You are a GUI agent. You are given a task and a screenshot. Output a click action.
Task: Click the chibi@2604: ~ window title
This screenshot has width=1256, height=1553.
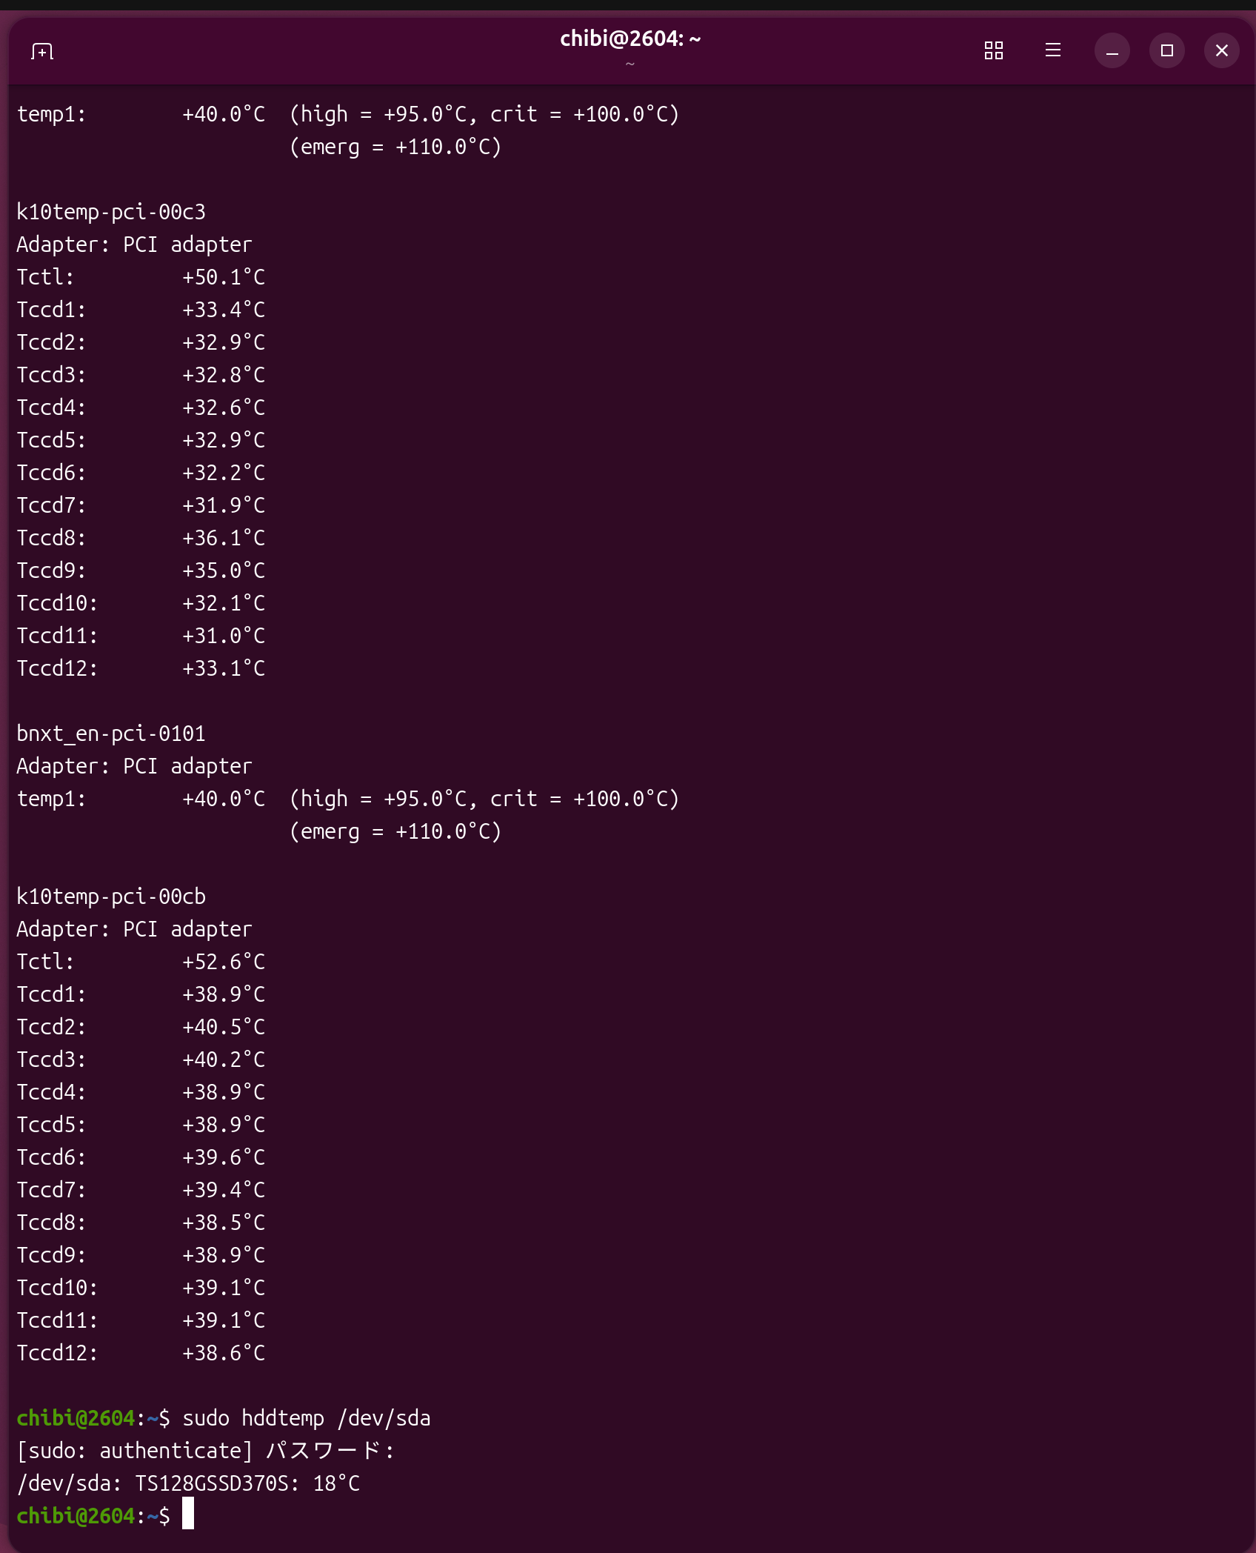click(629, 39)
